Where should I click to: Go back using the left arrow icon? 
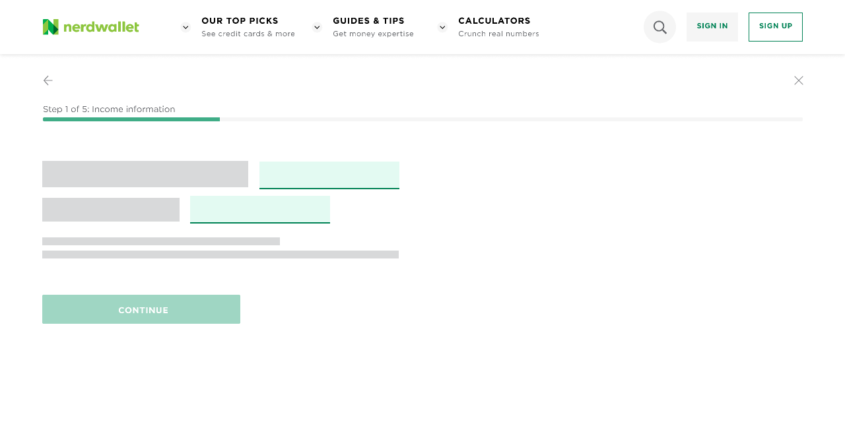coord(48,80)
